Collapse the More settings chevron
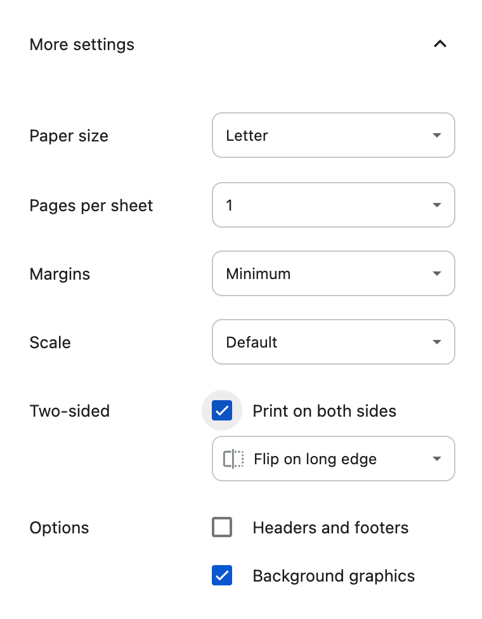Image resolution: width=482 pixels, height=619 pixels. [x=440, y=44]
